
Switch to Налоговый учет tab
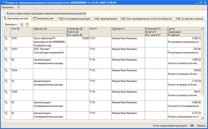coord(44,18)
